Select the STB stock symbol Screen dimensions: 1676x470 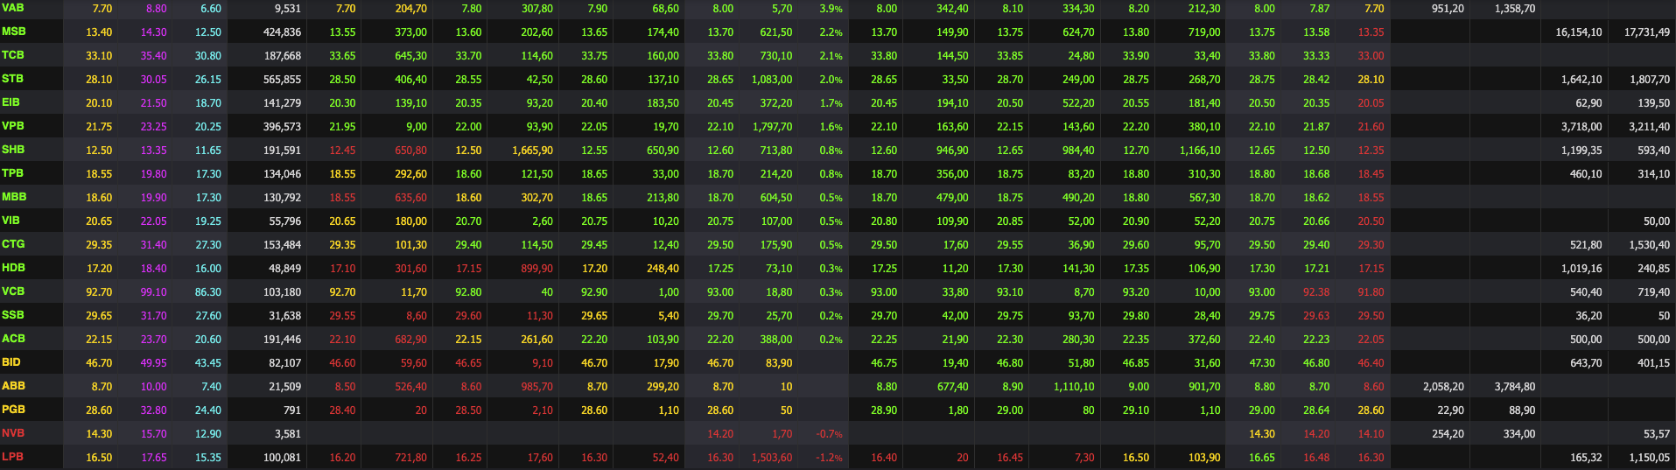click(13, 79)
